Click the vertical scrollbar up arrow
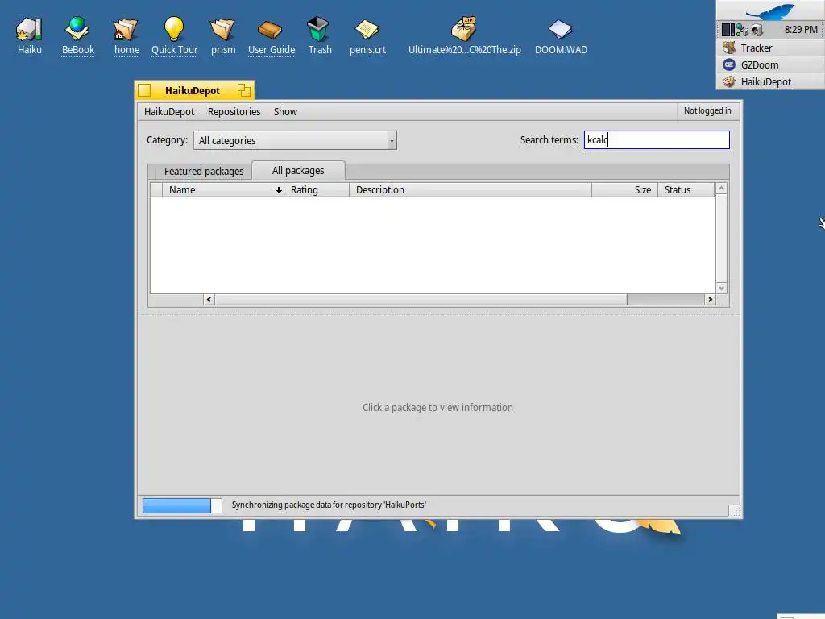Image resolution: width=825 pixels, height=619 pixels. (721, 189)
